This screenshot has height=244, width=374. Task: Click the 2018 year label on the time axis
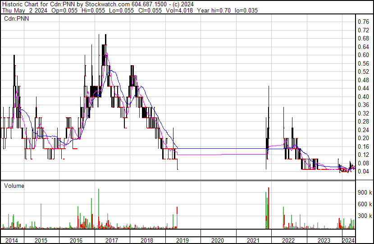point(147,240)
